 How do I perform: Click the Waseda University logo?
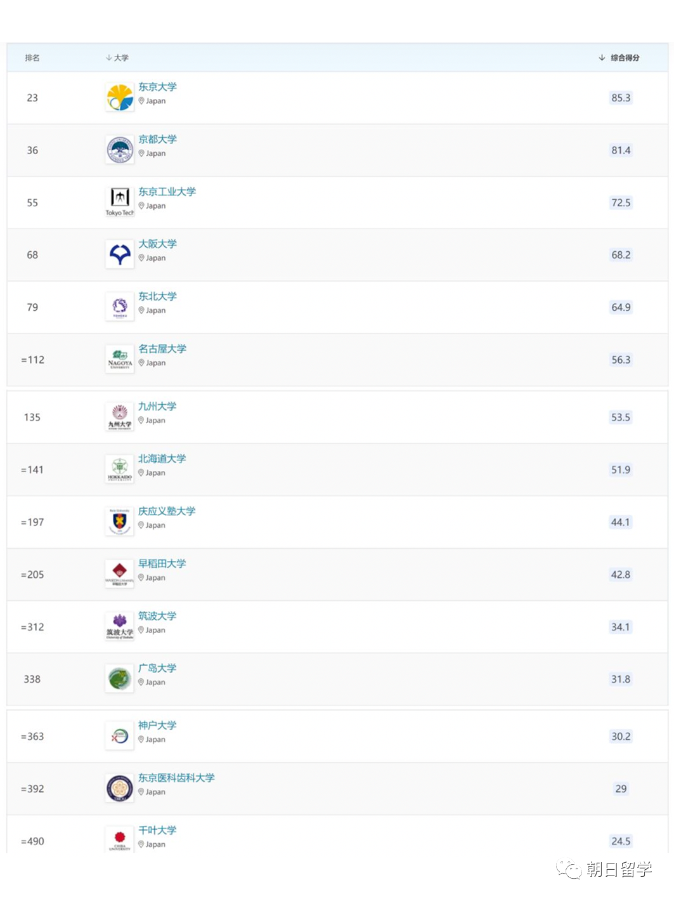pyautogui.click(x=120, y=574)
